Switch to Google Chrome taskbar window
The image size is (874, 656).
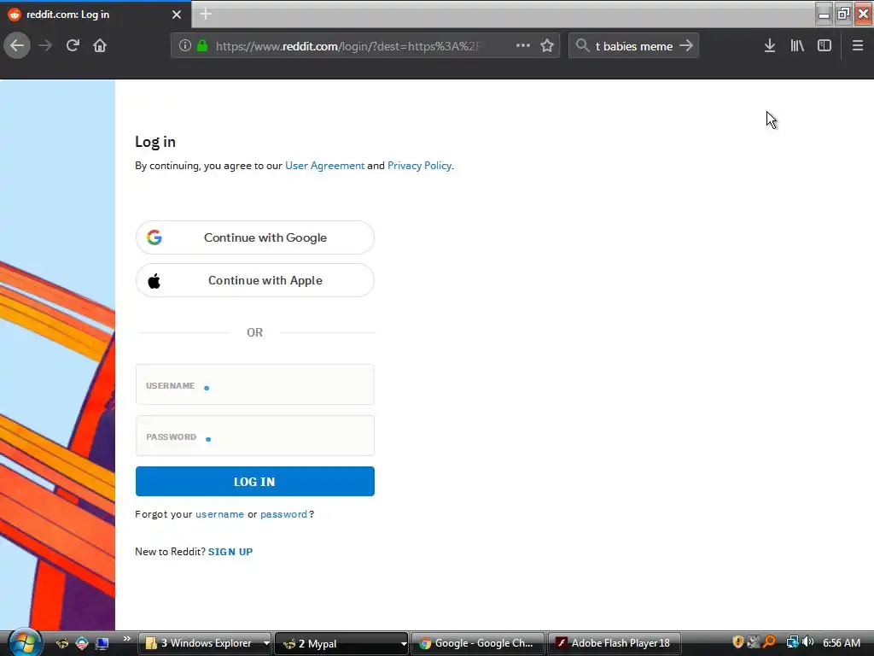coord(478,643)
